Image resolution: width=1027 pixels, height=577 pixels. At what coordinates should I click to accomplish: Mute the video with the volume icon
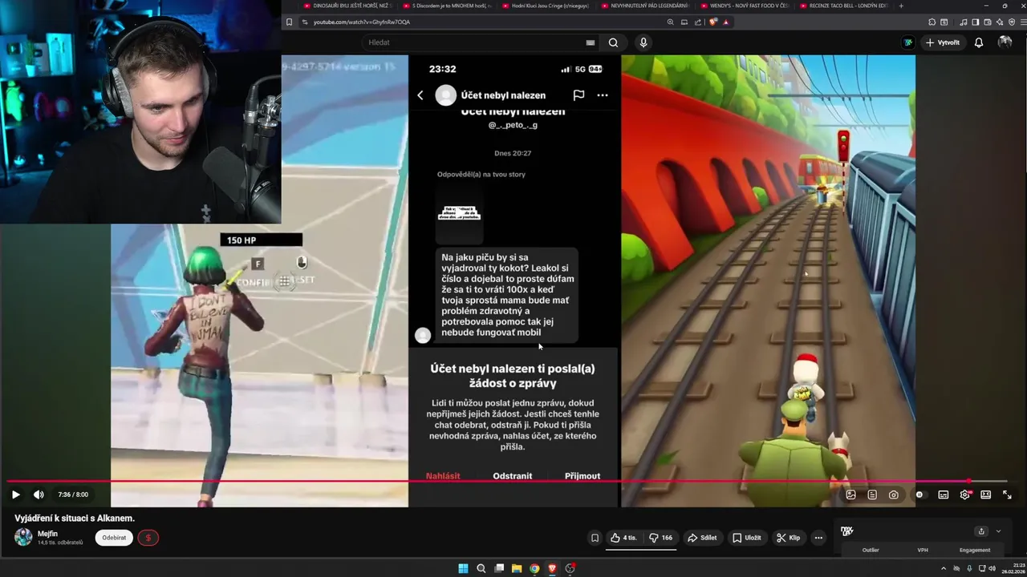(39, 494)
